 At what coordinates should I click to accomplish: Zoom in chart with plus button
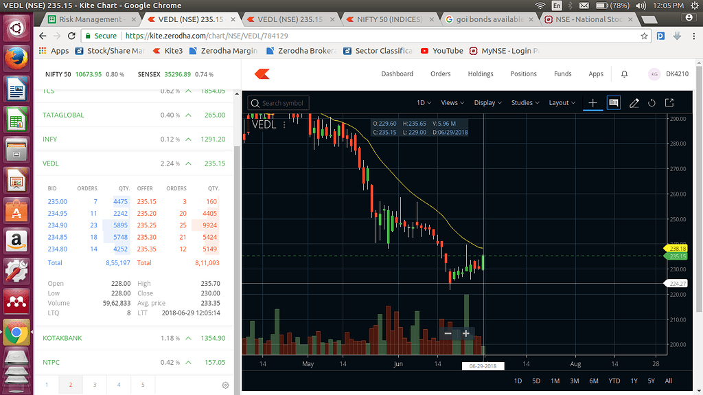[x=466, y=333]
